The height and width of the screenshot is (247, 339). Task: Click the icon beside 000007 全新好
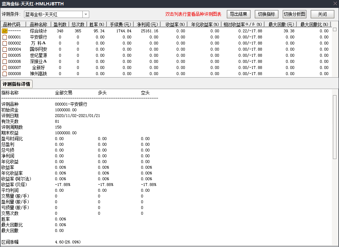tap(5, 67)
